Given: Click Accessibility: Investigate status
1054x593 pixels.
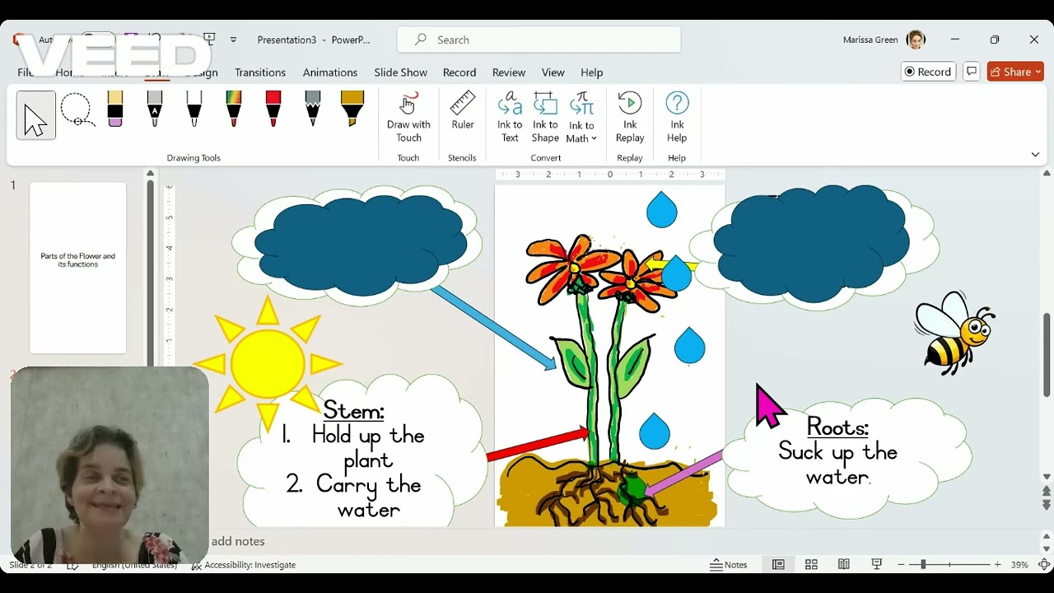Looking at the screenshot, I should (x=244, y=565).
